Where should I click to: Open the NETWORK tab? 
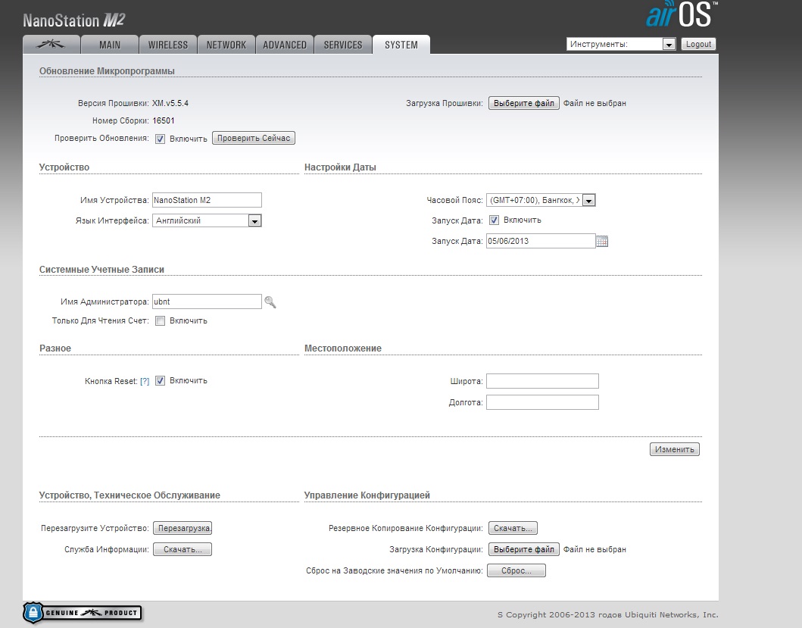click(x=226, y=45)
